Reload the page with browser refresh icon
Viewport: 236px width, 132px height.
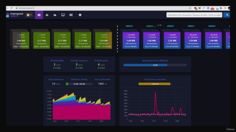coord(11,8)
